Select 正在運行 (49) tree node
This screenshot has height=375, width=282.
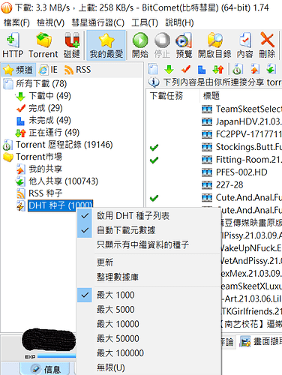coord(54,133)
